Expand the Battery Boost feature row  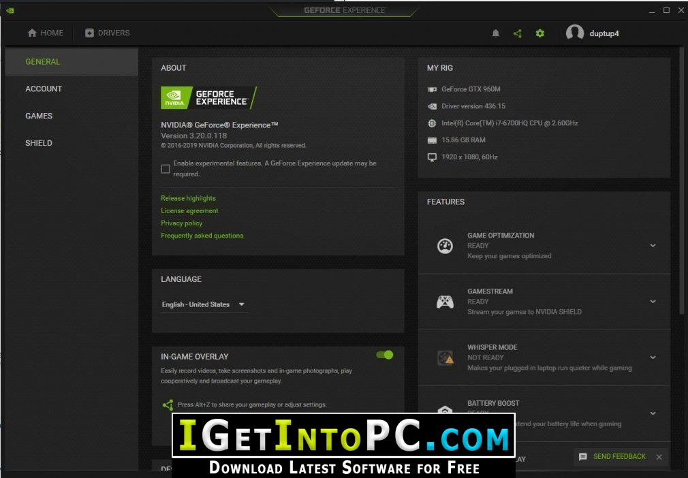[x=653, y=413]
